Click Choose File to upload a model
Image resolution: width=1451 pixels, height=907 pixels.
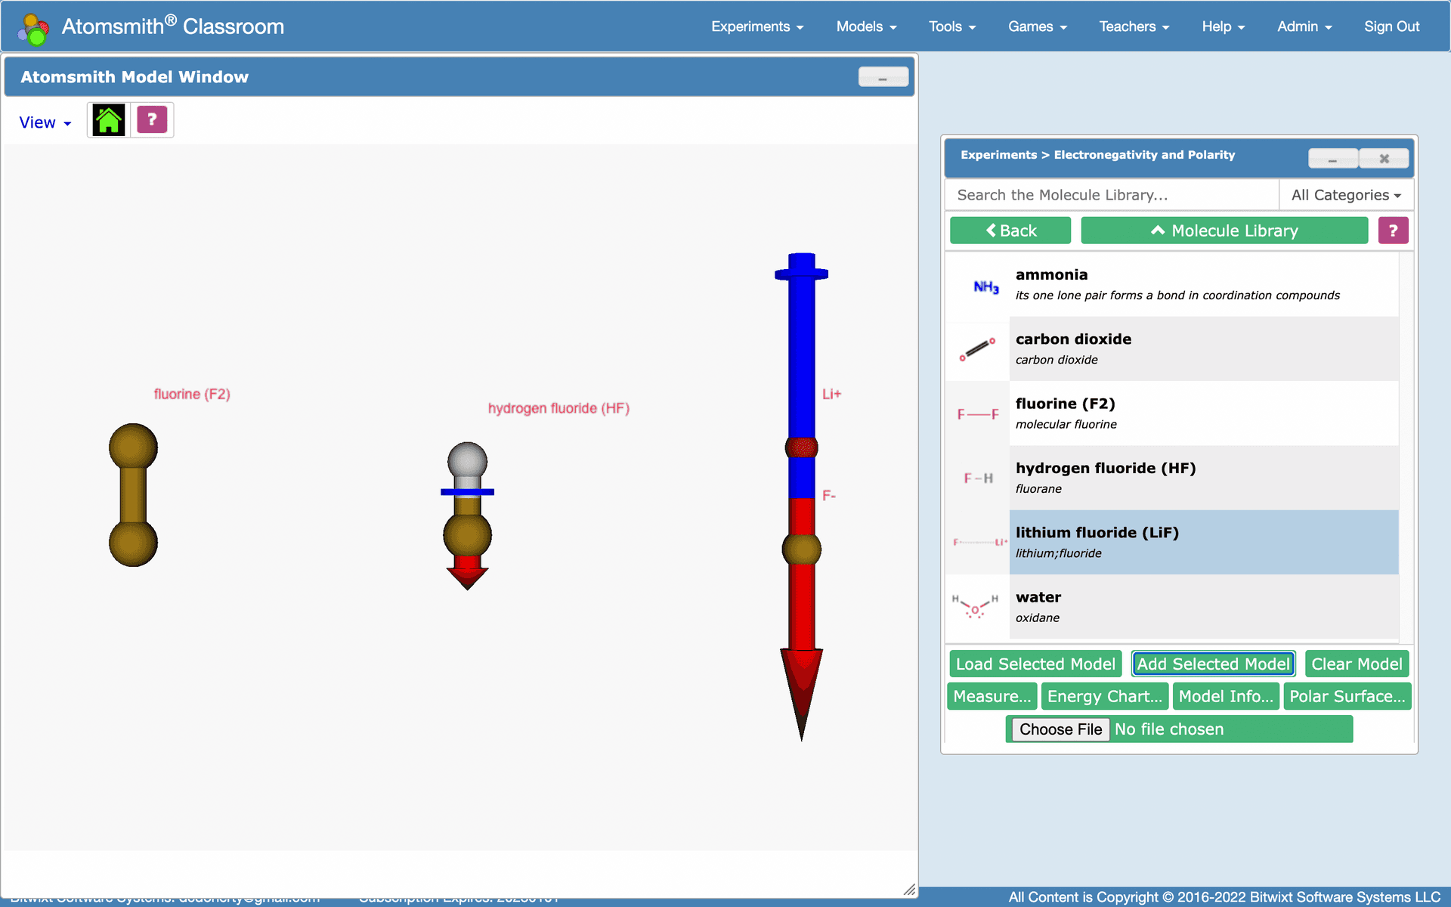pyautogui.click(x=1060, y=729)
